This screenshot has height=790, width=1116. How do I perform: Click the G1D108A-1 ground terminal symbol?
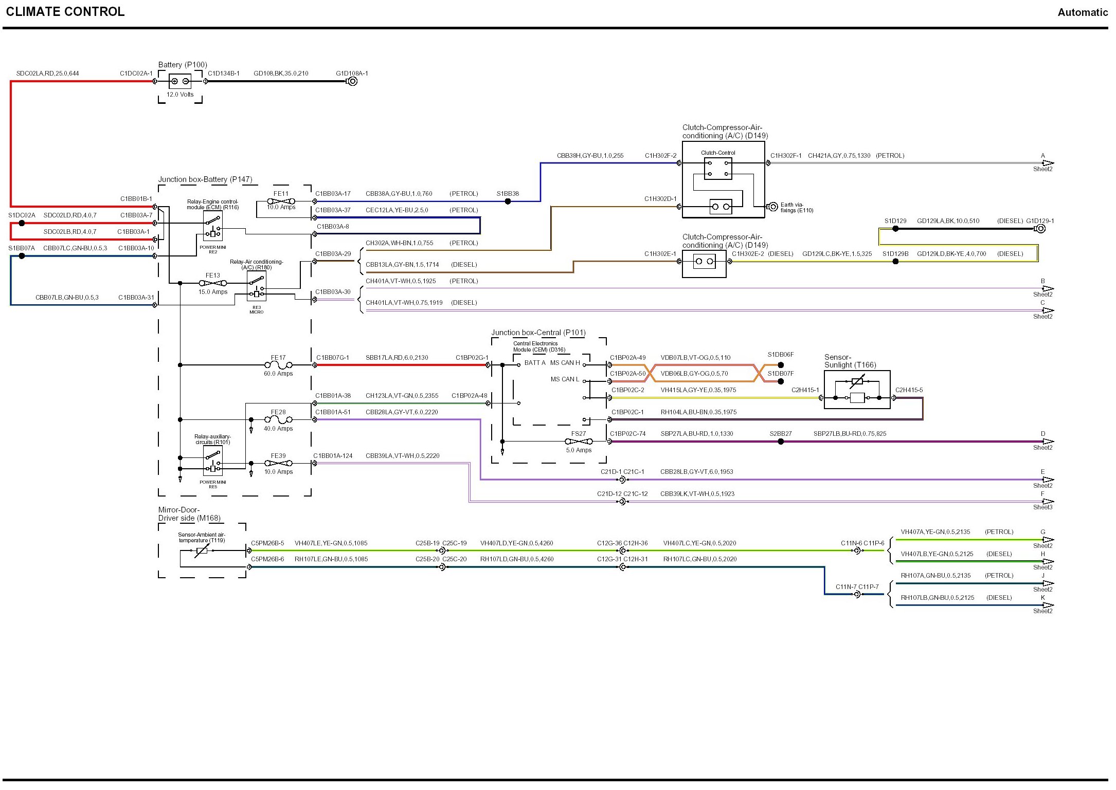click(x=352, y=81)
